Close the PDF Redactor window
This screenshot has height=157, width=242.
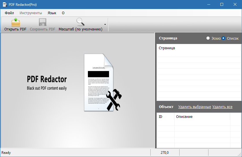coord(235,4)
